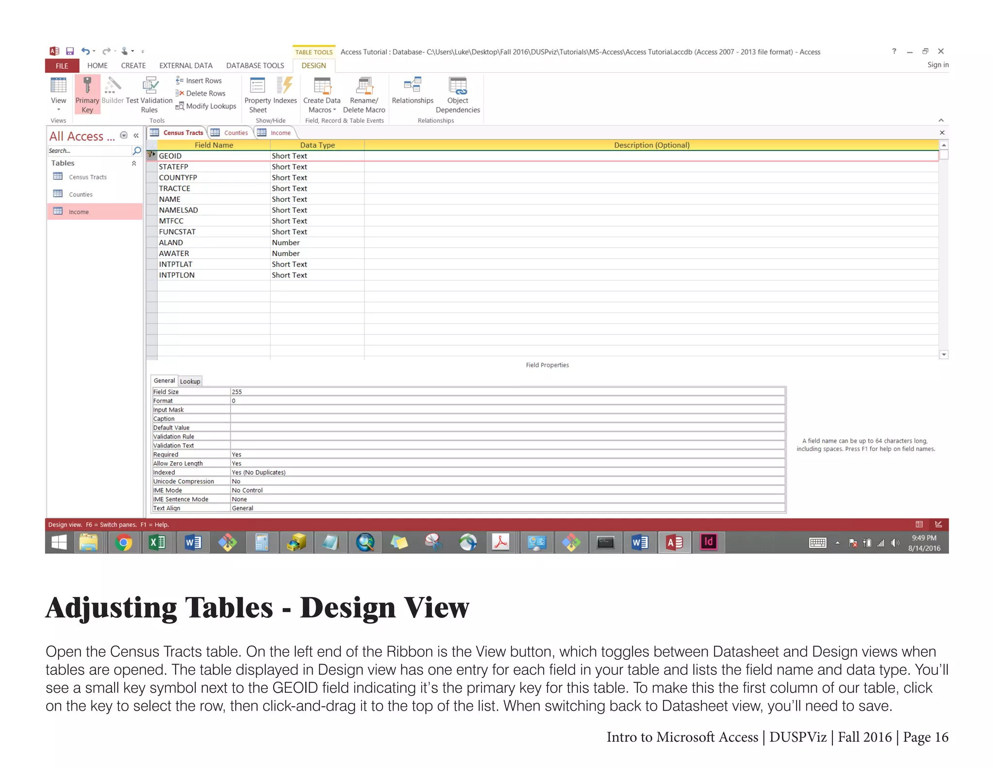Click the clock in the taskbar

pos(924,543)
